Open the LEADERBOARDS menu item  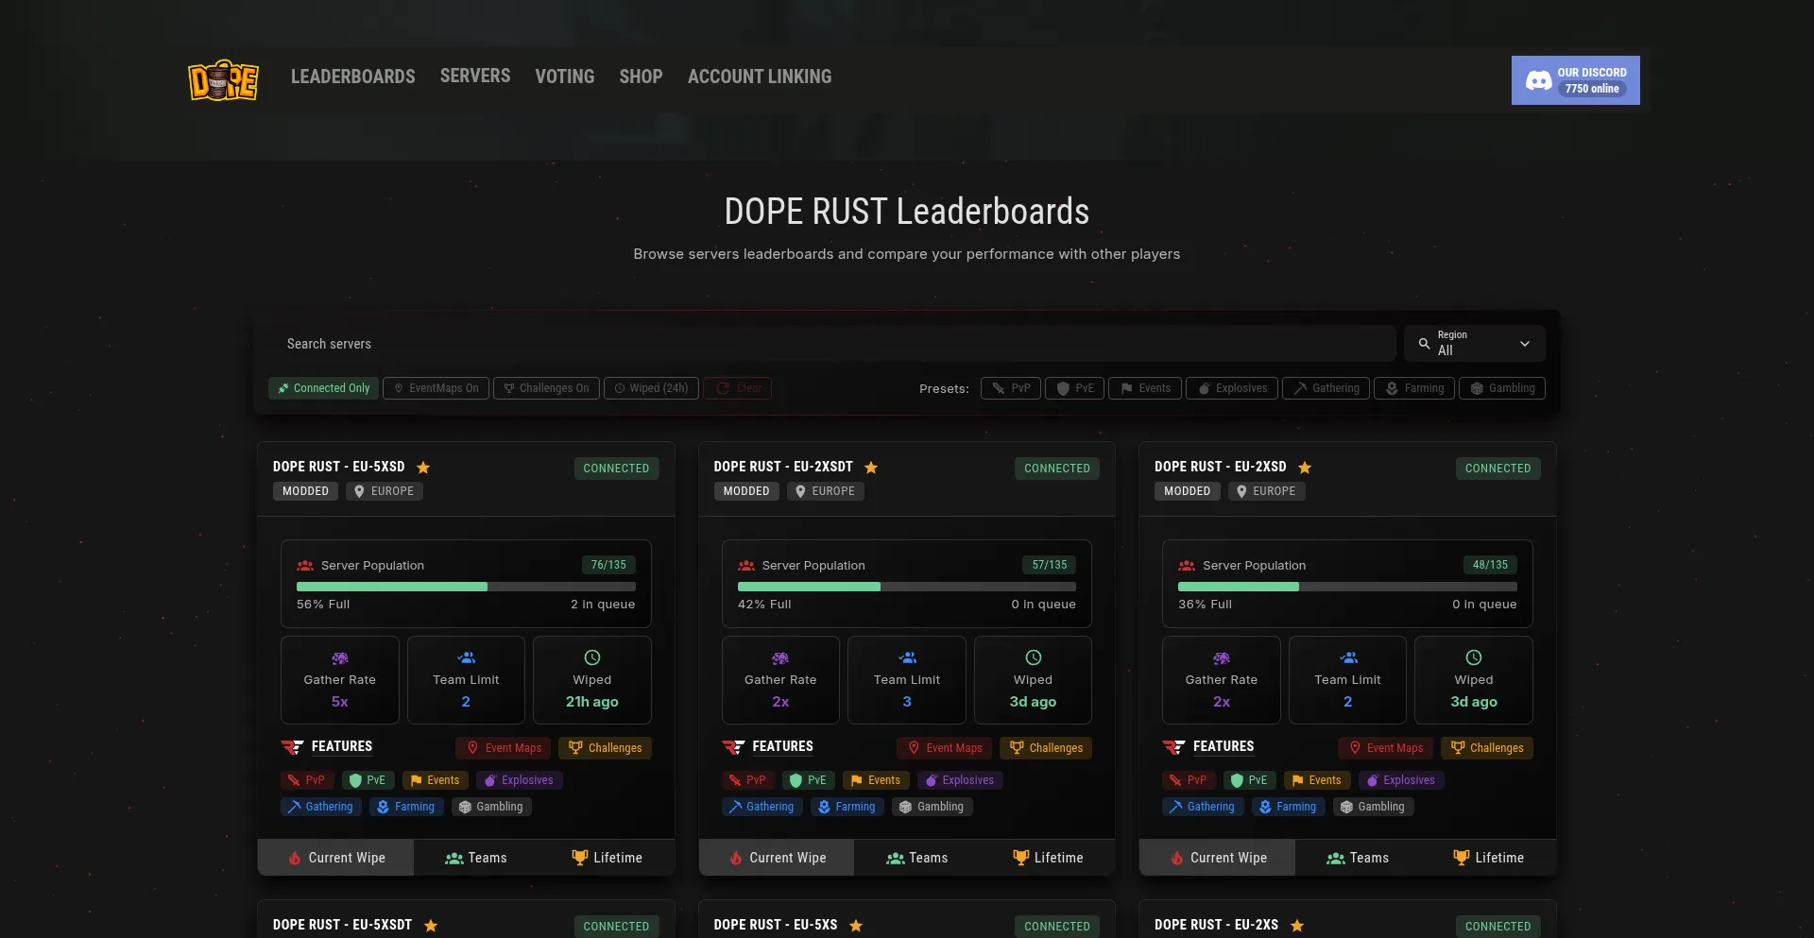352,77
